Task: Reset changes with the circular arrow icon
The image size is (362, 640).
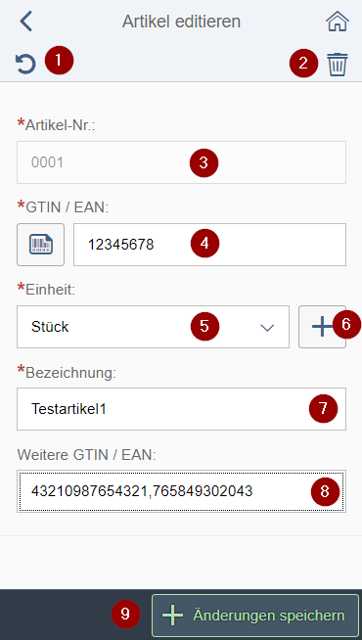Action: click(25, 64)
